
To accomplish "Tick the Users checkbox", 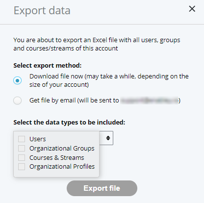I will point(22,139).
